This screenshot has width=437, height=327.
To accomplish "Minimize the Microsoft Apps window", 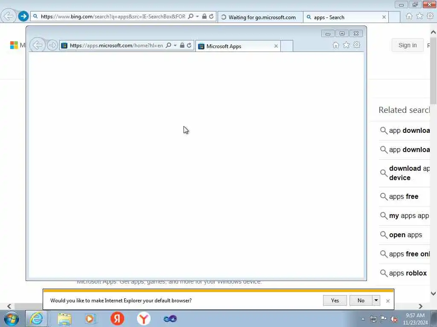I will pos(328,34).
